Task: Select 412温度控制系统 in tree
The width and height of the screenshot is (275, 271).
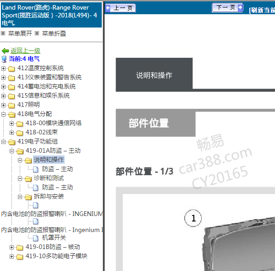Action: [40, 68]
